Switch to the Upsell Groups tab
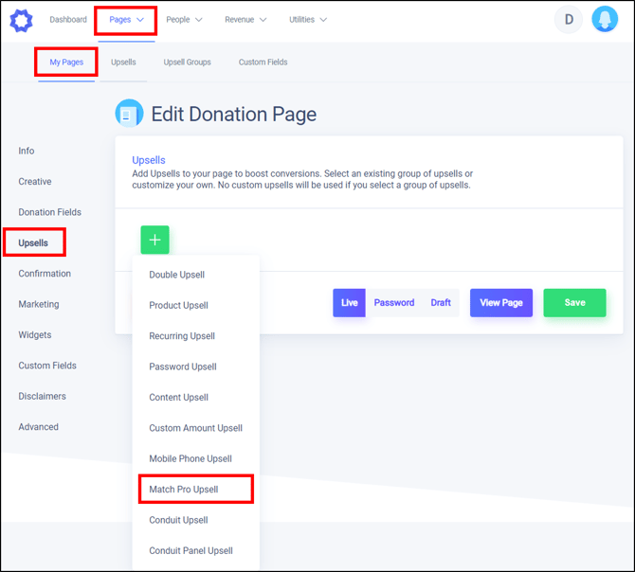 (187, 63)
